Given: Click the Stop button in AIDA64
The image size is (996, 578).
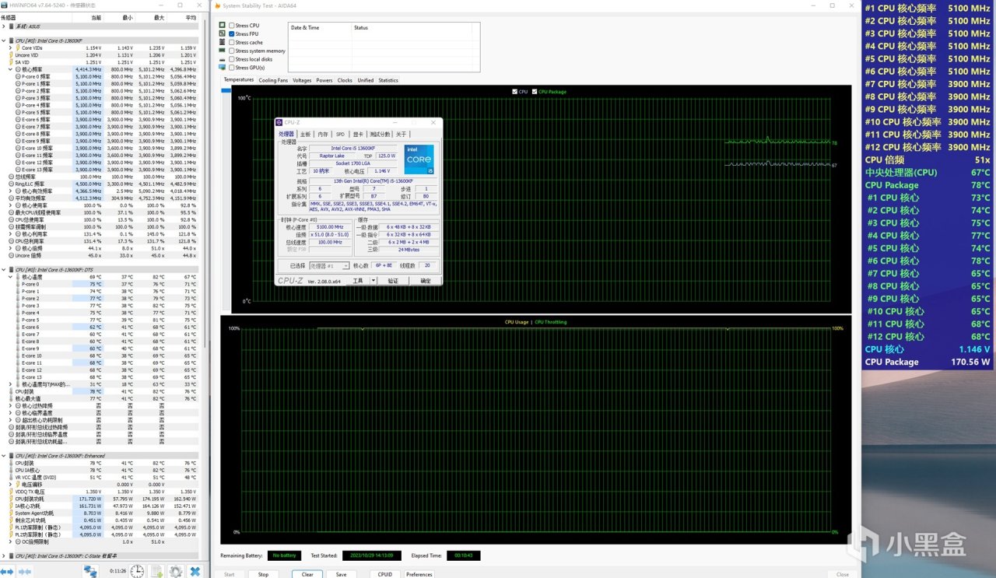Looking at the screenshot, I should [x=263, y=574].
